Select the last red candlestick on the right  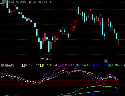coord(118,41)
